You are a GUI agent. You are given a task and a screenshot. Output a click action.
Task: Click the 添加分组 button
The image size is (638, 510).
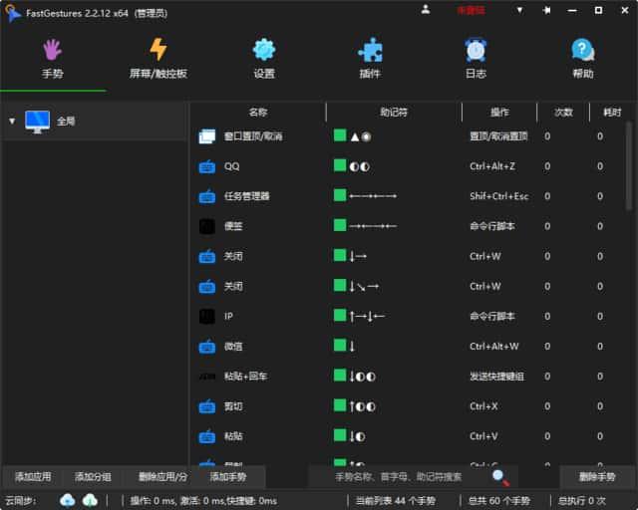pyautogui.click(x=93, y=477)
